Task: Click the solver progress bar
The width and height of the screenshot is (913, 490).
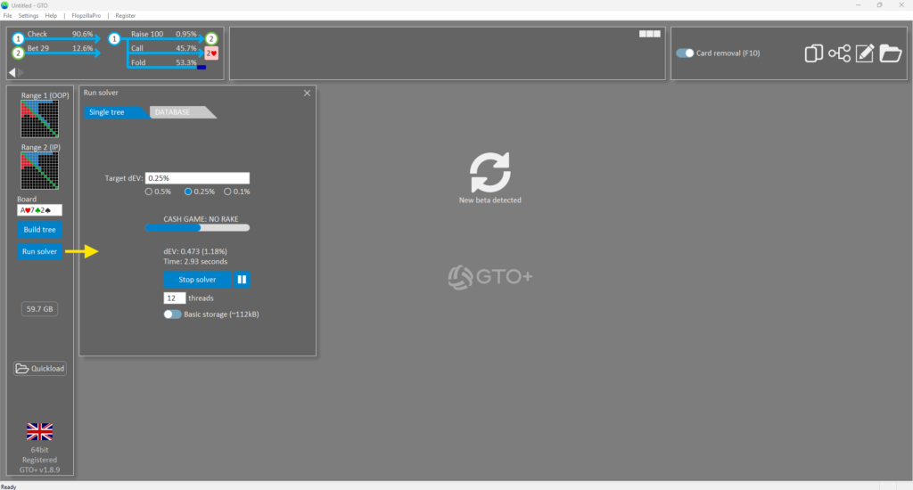Action: click(x=197, y=228)
